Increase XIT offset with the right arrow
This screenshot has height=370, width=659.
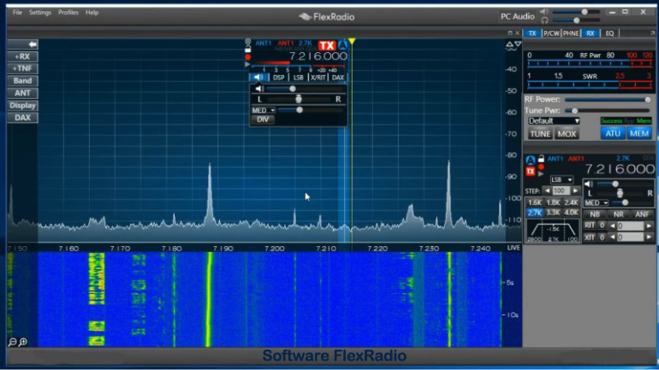point(650,238)
